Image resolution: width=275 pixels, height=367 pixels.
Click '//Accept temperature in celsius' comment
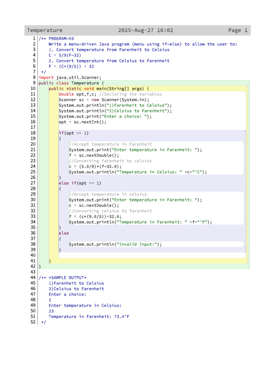click(x=108, y=195)
